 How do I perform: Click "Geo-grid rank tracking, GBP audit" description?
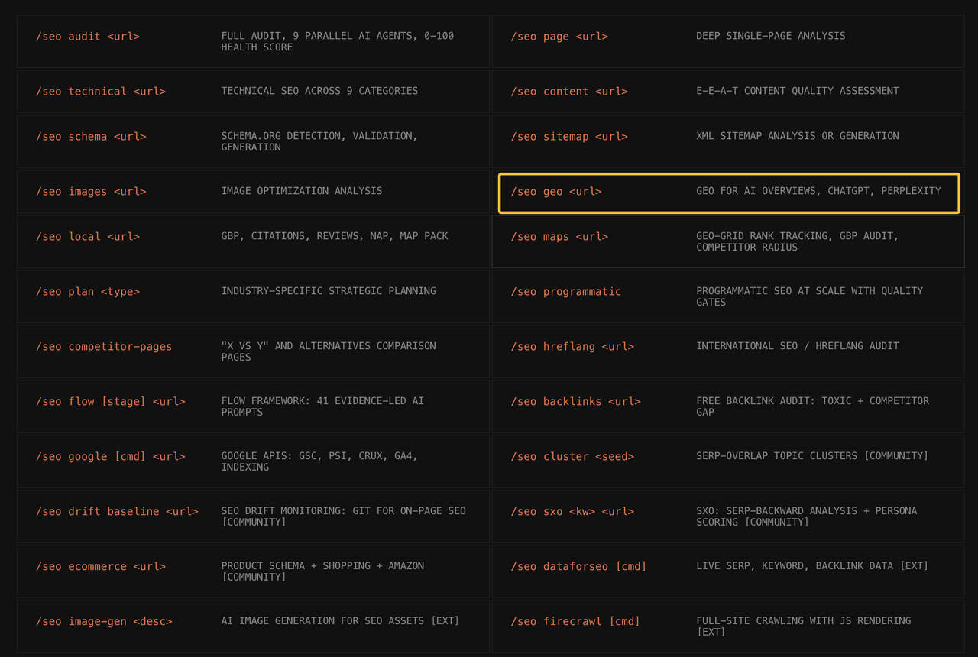pyautogui.click(x=798, y=241)
